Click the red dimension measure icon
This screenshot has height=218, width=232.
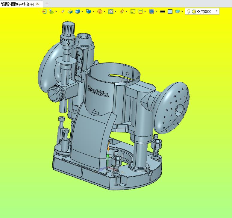click(140, 12)
